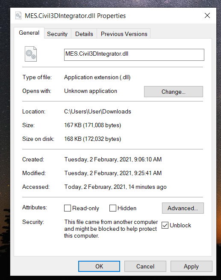Click the large gears file icon
This screenshot has height=280, width=221.
click(x=31, y=54)
